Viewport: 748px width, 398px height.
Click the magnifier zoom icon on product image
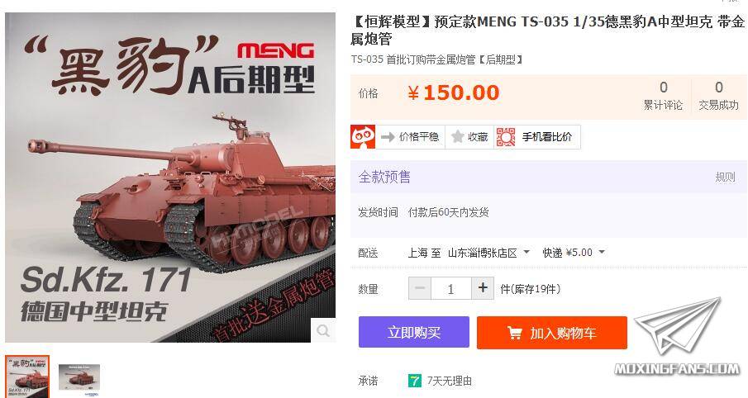click(323, 330)
